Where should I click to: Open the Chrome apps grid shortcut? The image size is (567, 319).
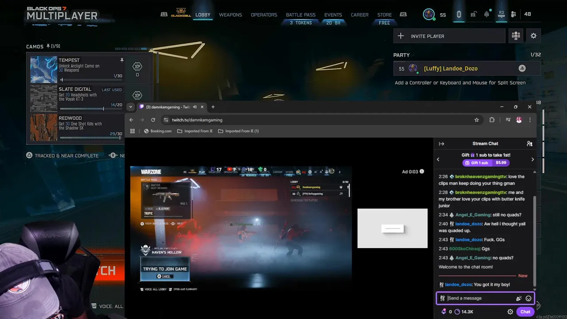(132, 131)
